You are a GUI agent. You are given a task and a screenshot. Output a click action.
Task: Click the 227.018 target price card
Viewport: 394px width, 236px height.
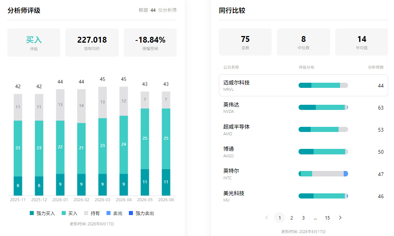click(x=92, y=42)
